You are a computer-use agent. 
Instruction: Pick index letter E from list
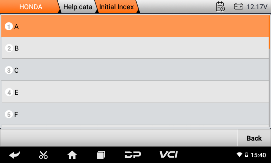click(x=135, y=92)
